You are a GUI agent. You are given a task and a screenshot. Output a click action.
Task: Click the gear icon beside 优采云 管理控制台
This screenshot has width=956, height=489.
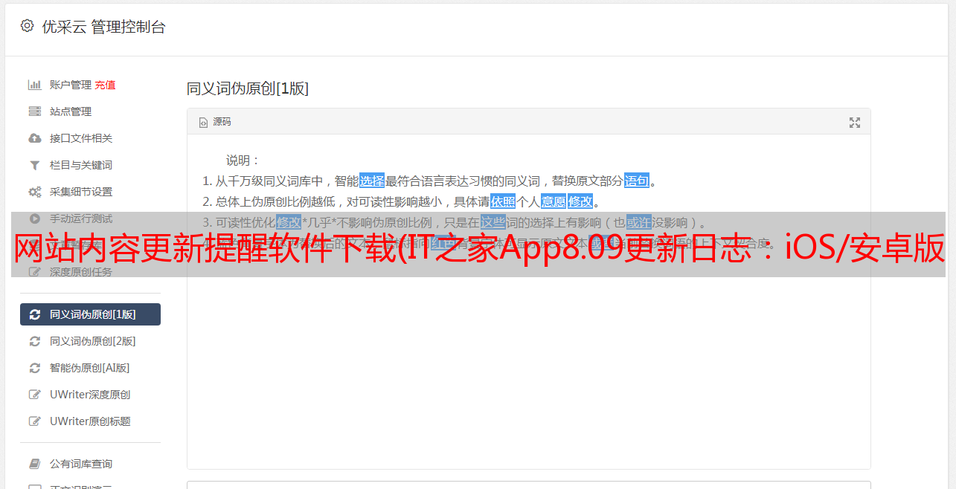(x=28, y=26)
